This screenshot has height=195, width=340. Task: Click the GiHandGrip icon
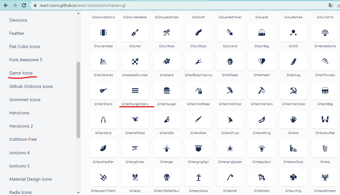[103, 119]
